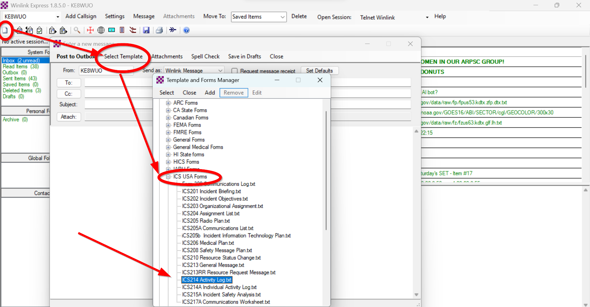This screenshot has width=590, height=307.
Task: Click the reply-all envelope icon
Action: coord(29,30)
